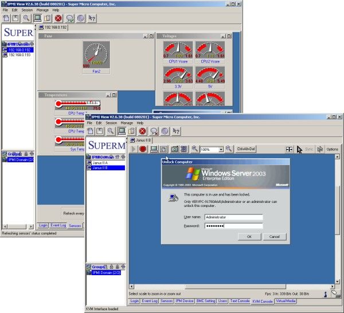344x313 pixels.
Task: Click Cancel in the Unlock Computer dialog
Action: pos(275,237)
